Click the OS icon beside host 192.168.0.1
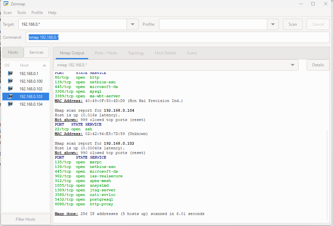The image size is (333, 226). coord(10,73)
